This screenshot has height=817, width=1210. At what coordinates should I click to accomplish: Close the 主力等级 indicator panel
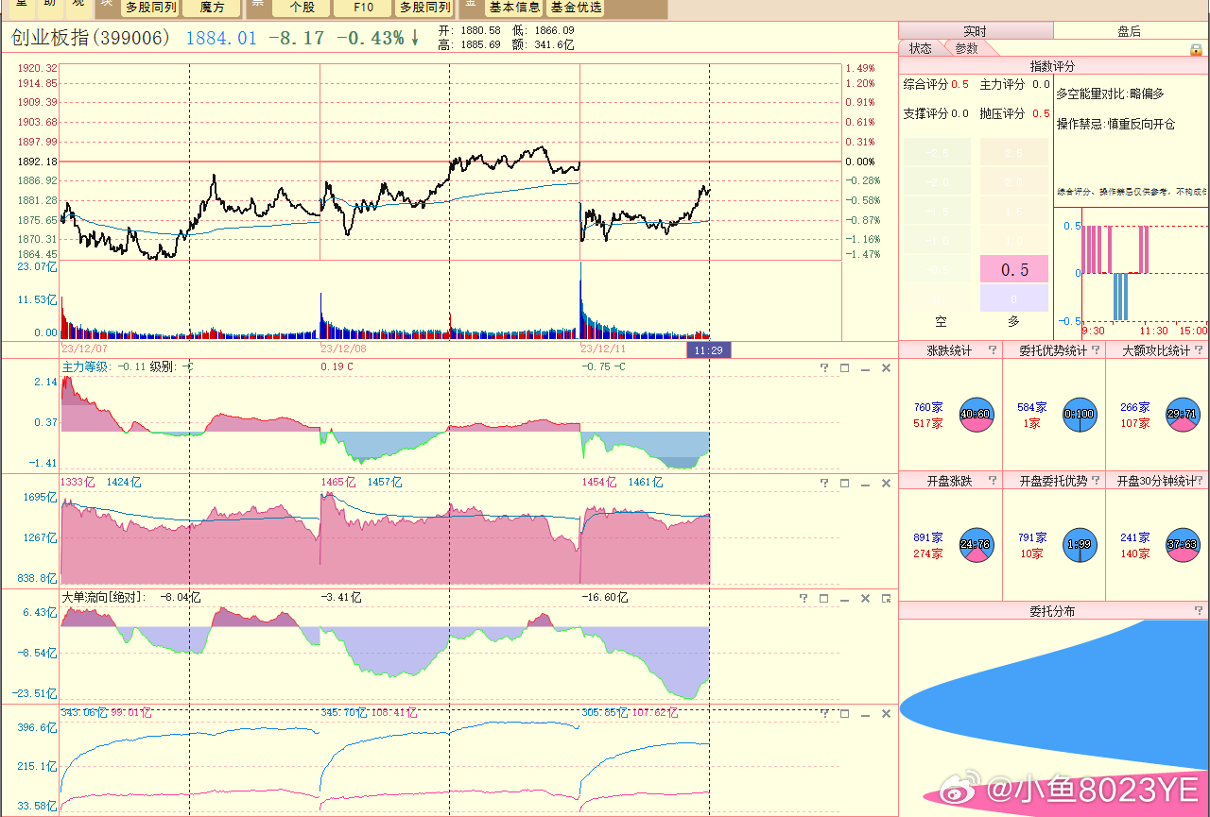[x=886, y=368]
